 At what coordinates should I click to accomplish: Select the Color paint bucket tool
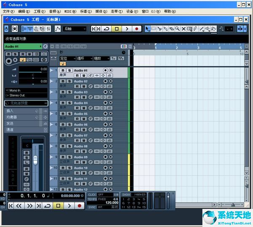click(x=214, y=29)
